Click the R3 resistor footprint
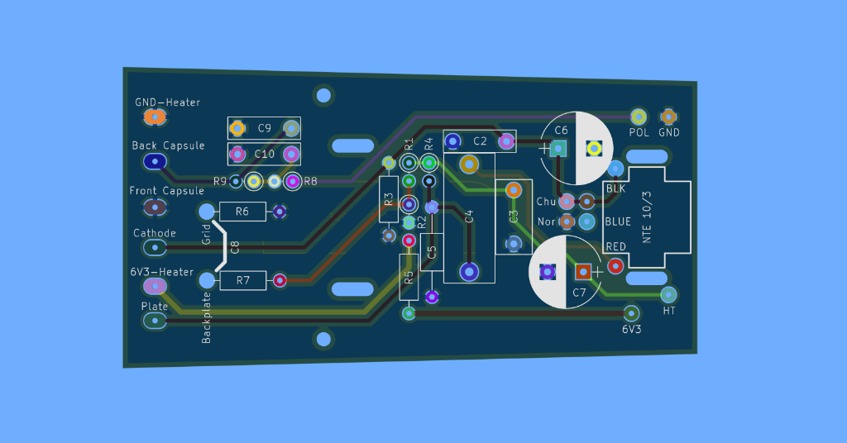Screen dimensions: 847x443 click(389, 199)
